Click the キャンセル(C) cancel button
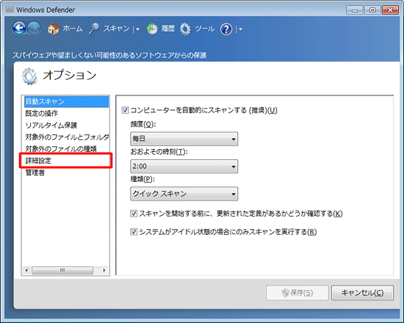Viewport: 404px width, 323px height. coord(362,293)
